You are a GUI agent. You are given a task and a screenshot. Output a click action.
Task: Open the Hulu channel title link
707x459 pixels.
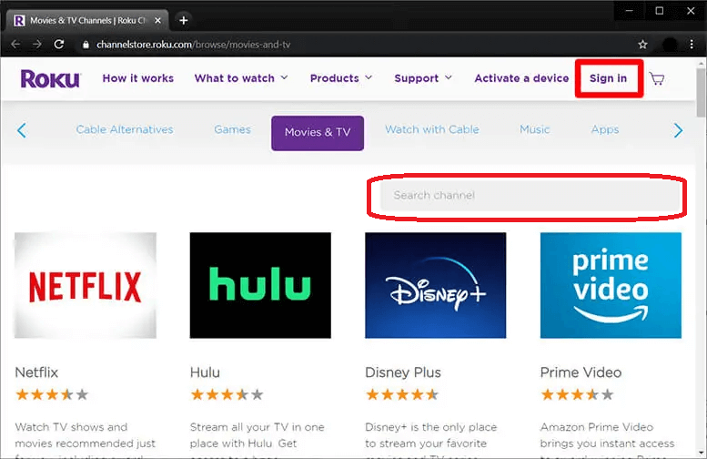point(205,372)
